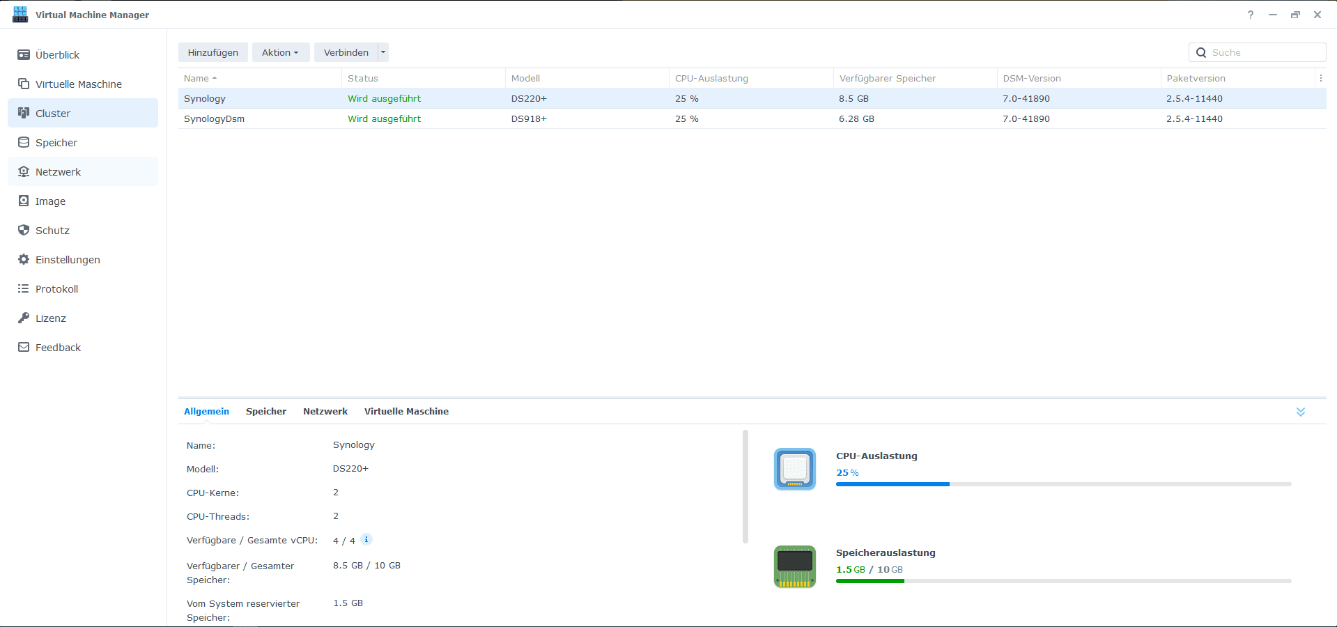The width and height of the screenshot is (1337, 627).
Task: Expand the Verbinden dropdown arrow
Action: click(383, 52)
